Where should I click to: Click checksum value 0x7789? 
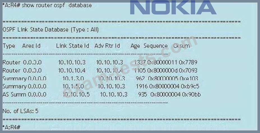(188, 62)
